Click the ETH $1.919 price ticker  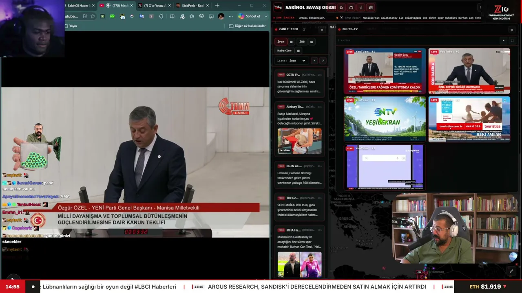[x=488, y=286]
